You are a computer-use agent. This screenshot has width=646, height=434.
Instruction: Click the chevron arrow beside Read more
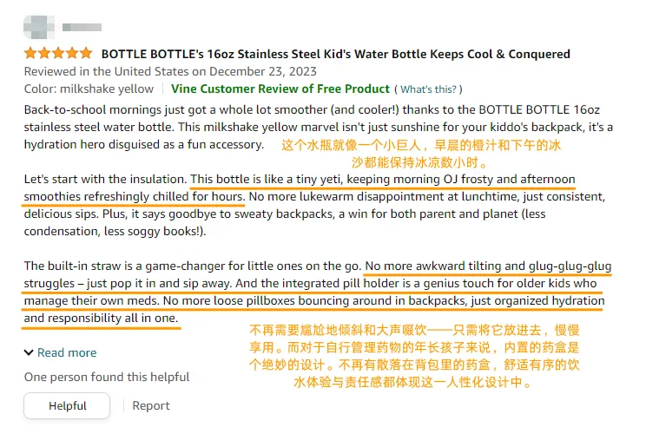(30, 352)
